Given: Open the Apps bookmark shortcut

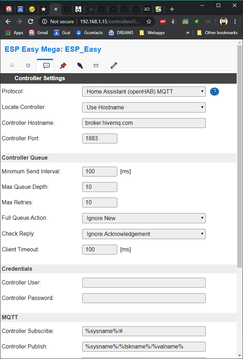Looking at the screenshot, I should coord(14,33).
